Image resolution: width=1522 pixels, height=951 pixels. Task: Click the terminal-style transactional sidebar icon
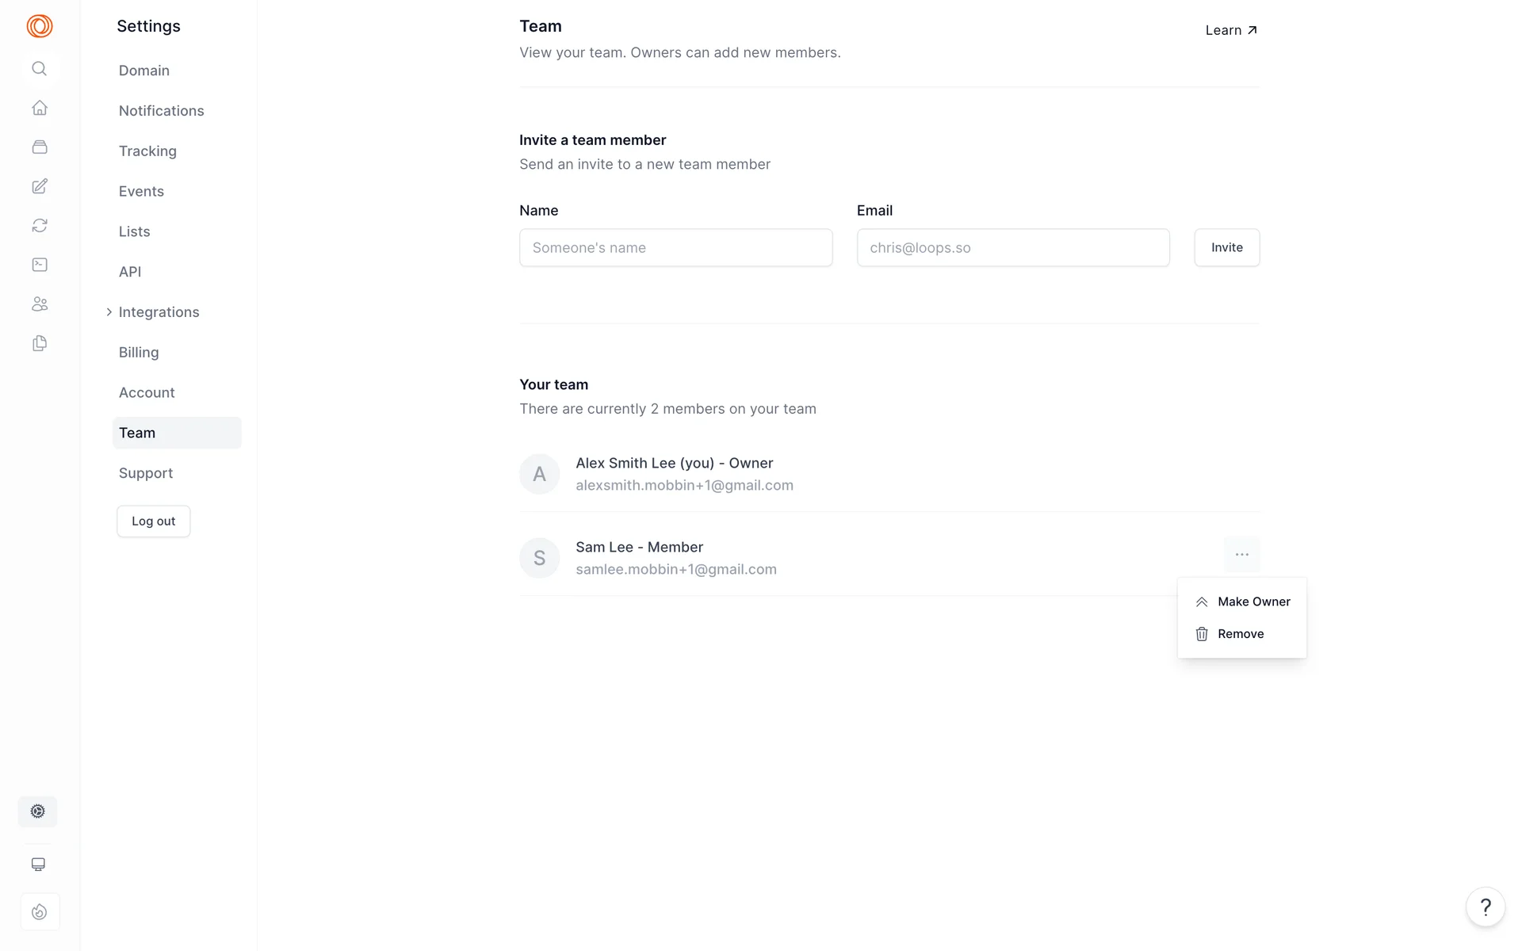click(x=39, y=265)
